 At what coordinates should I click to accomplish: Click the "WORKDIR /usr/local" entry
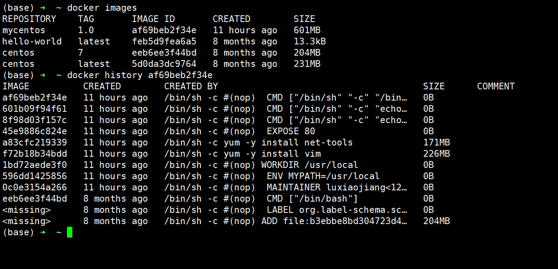point(310,165)
